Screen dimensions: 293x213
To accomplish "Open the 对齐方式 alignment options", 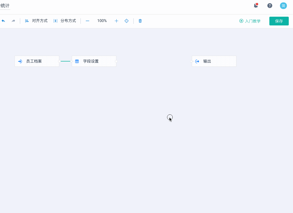I will point(36,21).
